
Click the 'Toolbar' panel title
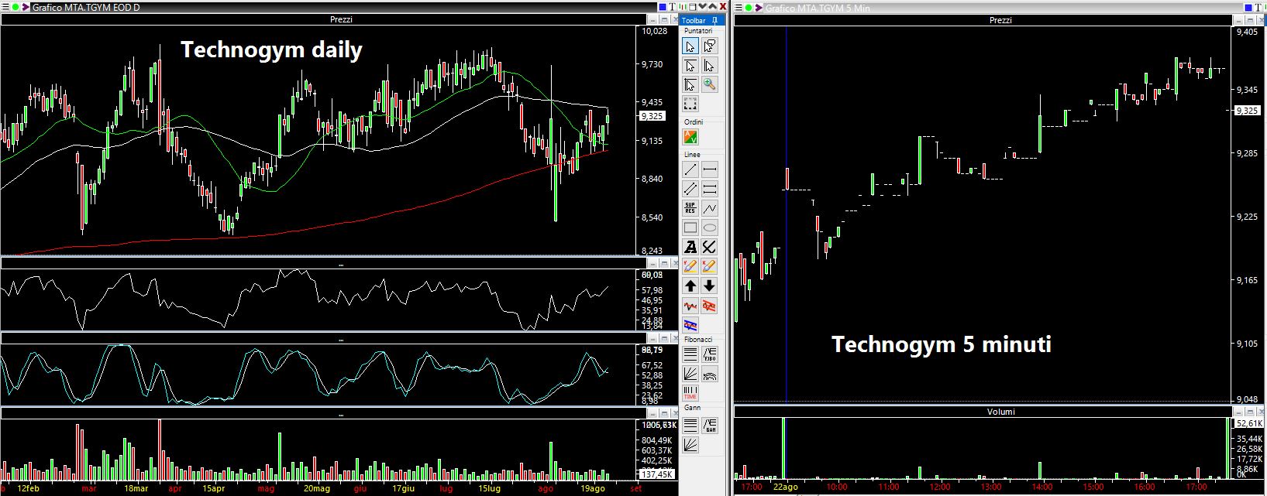pos(694,21)
